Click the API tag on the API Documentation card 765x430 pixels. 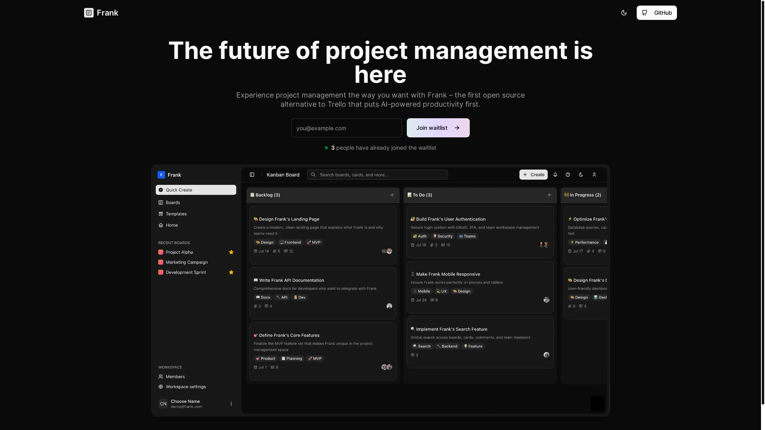click(282, 297)
